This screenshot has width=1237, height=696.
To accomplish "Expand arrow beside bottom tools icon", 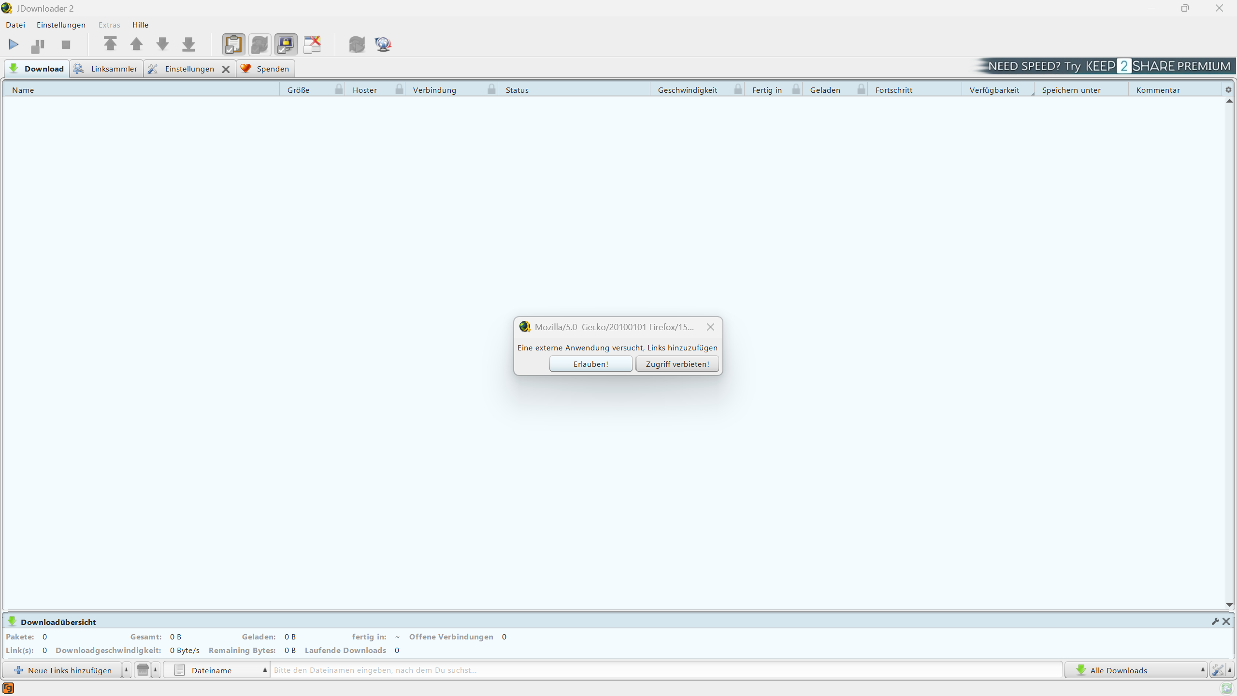I will click(1230, 670).
